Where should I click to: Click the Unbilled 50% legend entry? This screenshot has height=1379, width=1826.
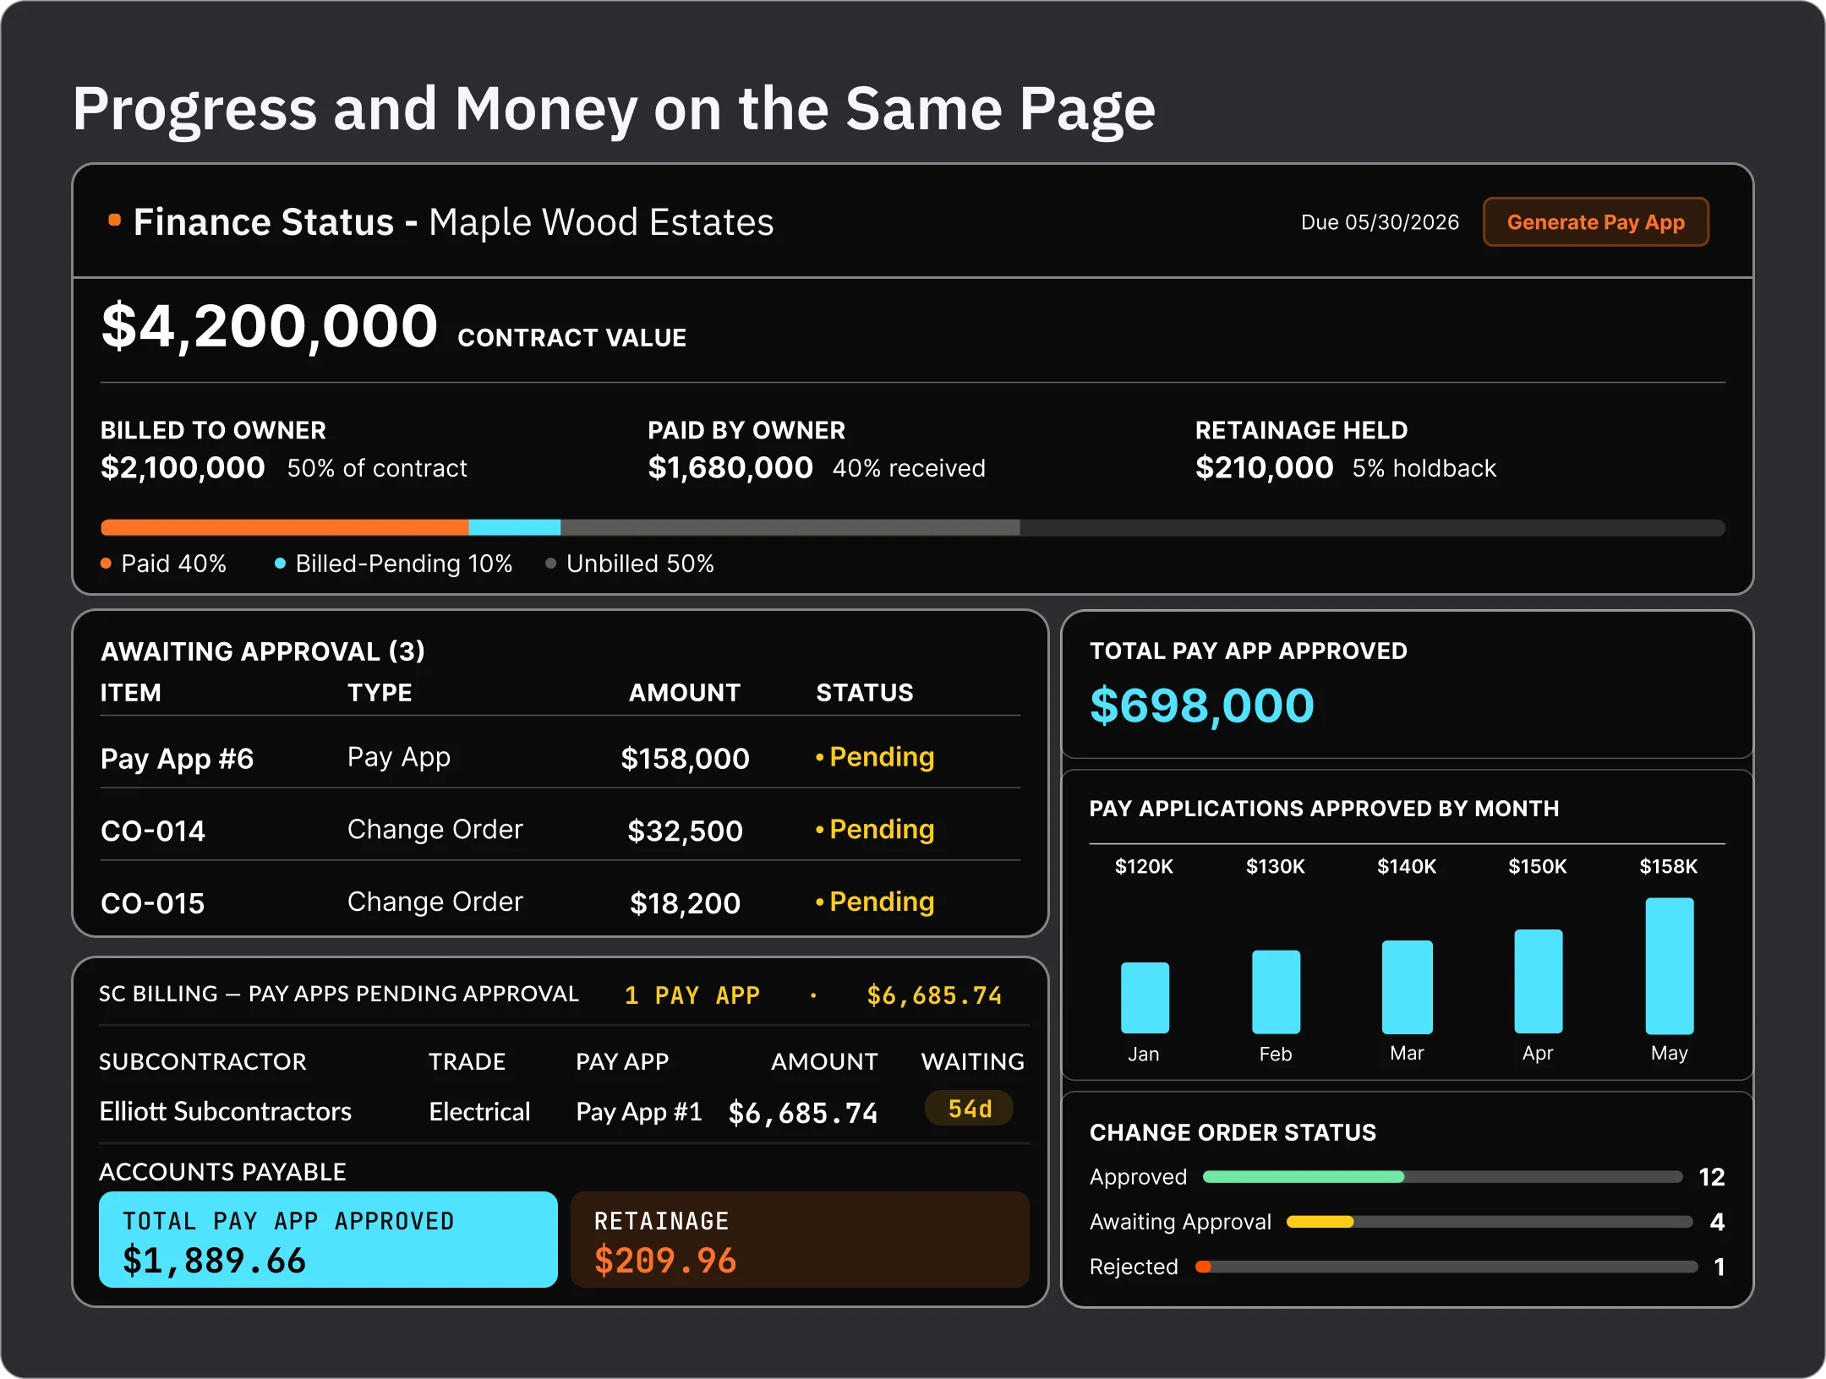tap(631, 564)
